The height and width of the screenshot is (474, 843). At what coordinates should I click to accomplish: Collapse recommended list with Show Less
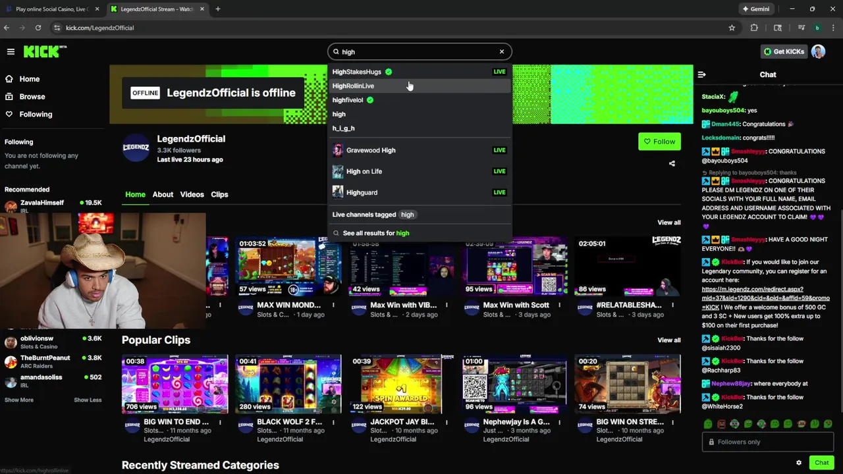click(x=88, y=400)
